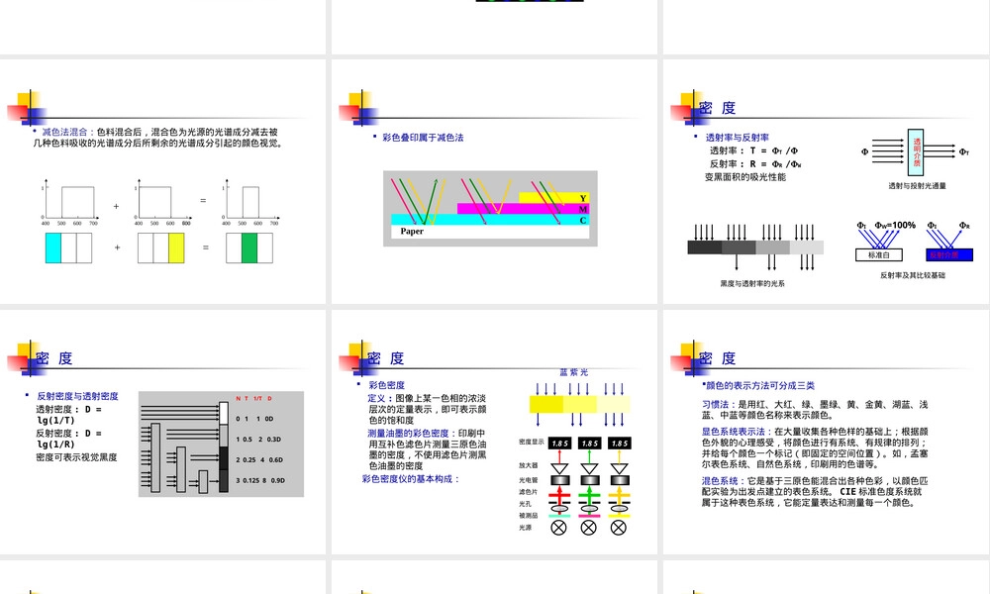990x594 pixels.
Task: Select the 密度 slide showing the color densitometer diagram
Action: click(x=494, y=432)
